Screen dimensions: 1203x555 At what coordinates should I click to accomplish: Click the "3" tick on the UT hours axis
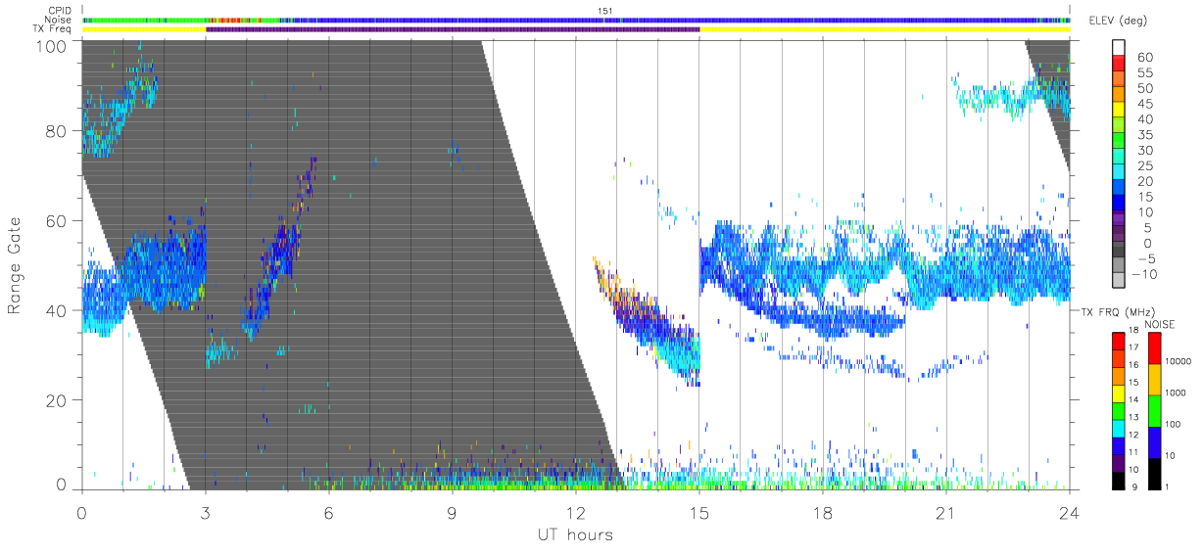tap(205, 514)
